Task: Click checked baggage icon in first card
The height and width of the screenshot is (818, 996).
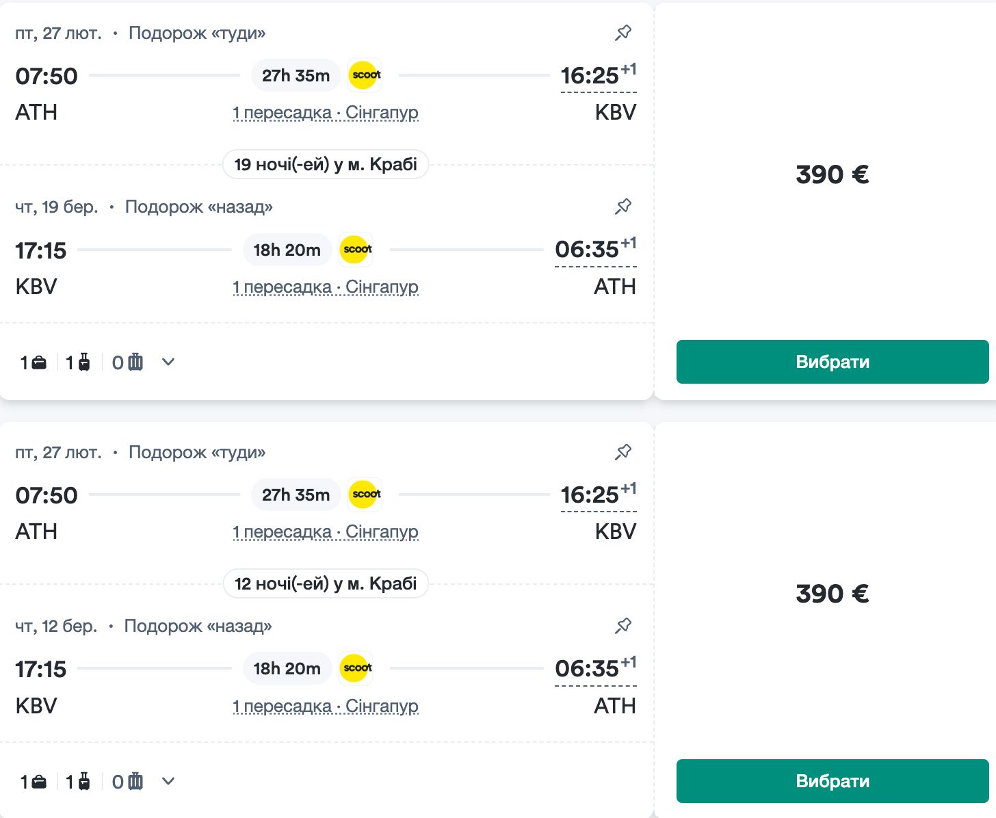Action: tap(135, 362)
